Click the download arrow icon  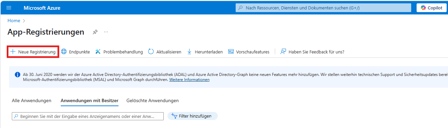click(x=189, y=52)
